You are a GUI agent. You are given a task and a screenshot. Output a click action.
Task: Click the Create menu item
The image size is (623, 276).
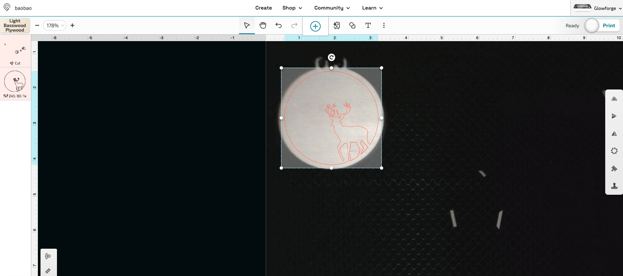click(x=263, y=8)
